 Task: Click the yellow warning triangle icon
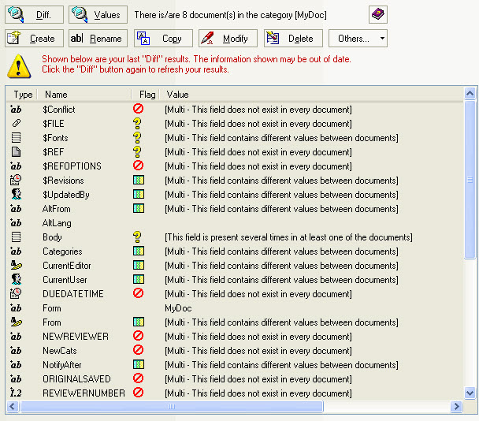pyautogui.click(x=19, y=65)
